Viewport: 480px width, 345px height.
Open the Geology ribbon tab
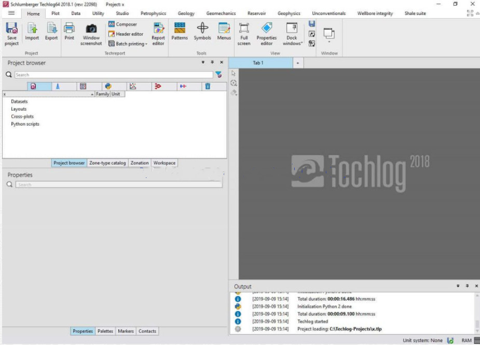point(186,13)
